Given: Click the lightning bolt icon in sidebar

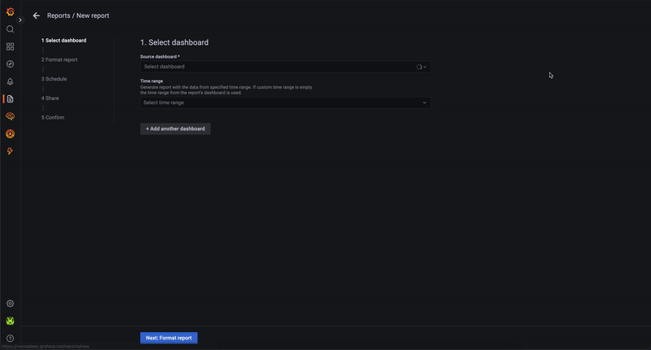Looking at the screenshot, I should [10, 151].
